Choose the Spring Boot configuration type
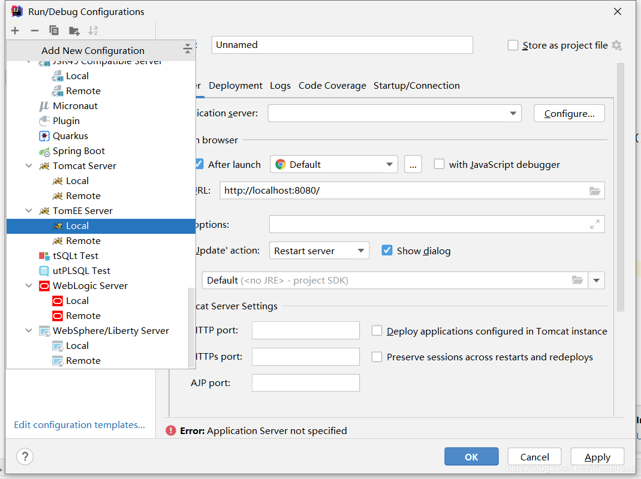 (x=79, y=151)
